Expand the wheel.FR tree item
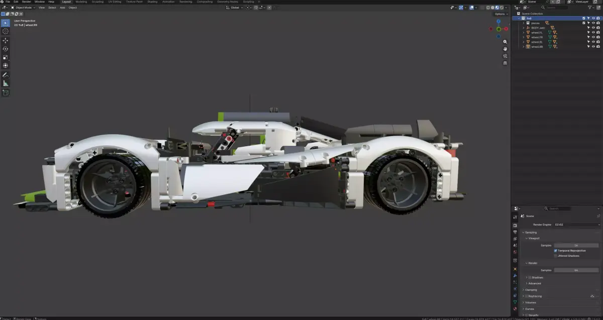The height and width of the screenshot is (320, 603). coord(523,37)
